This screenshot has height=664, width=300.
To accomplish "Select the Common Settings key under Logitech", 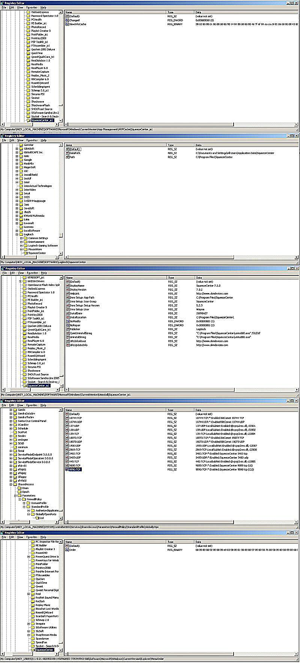I will click(38, 238).
